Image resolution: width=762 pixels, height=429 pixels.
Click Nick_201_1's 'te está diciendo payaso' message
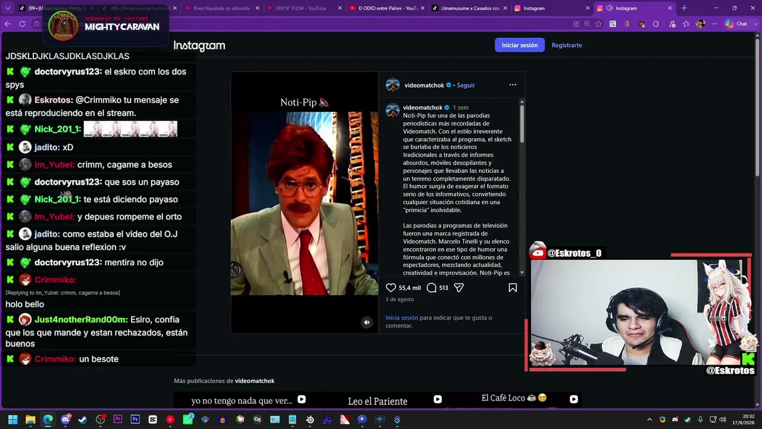130,200
